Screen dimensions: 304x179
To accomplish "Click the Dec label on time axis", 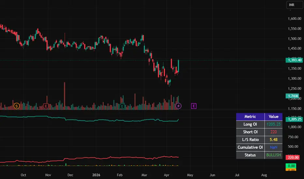I will [x=70, y=175].
